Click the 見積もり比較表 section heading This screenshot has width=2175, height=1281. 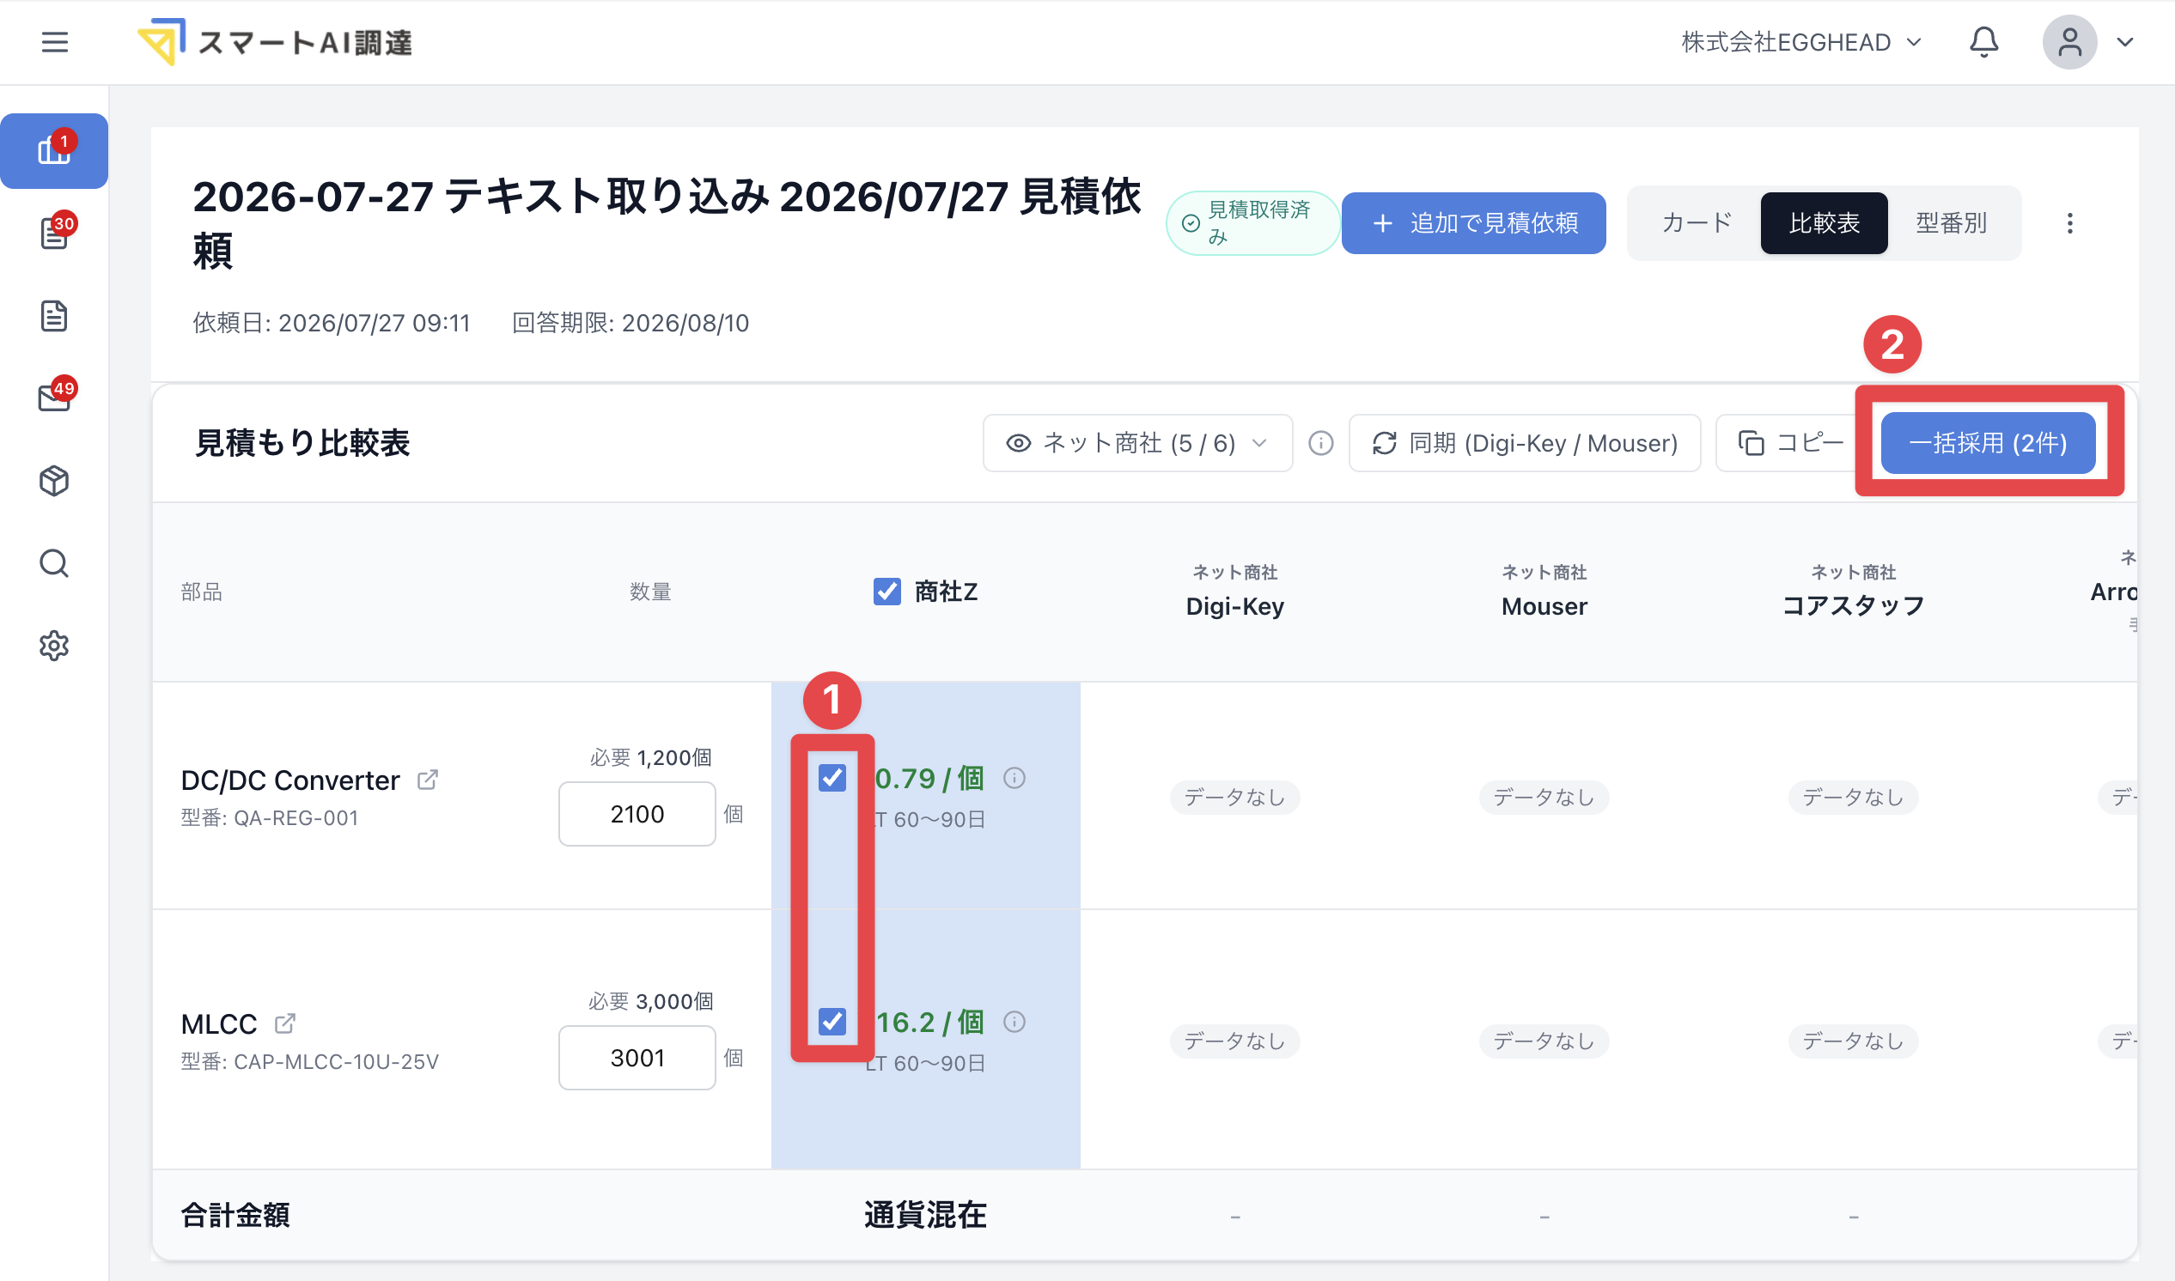click(x=302, y=443)
